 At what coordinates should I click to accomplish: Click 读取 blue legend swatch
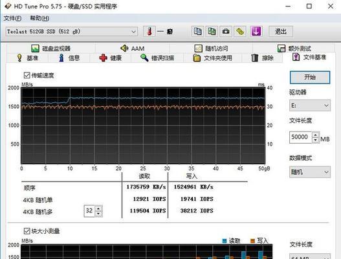click(x=225, y=241)
